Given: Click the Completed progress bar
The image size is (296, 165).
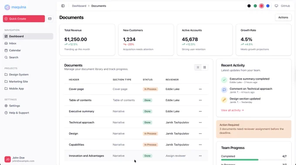Looking at the screenshot, I should [x=254, y=160].
